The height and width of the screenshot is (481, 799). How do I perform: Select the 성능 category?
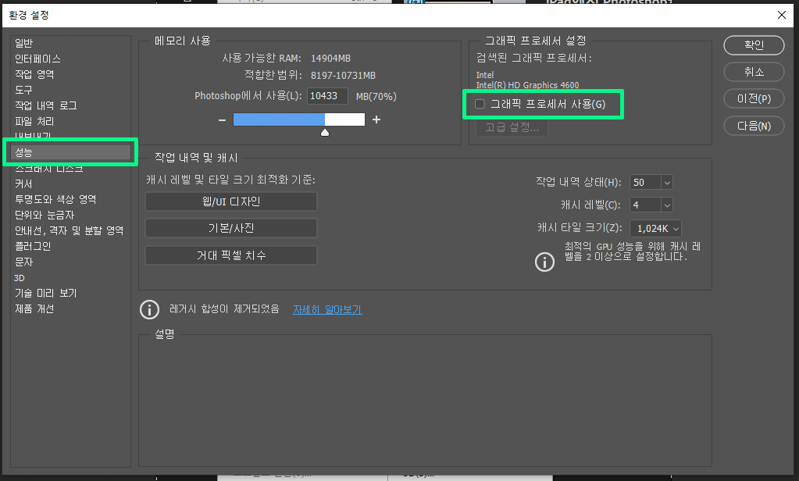(x=70, y=152)
